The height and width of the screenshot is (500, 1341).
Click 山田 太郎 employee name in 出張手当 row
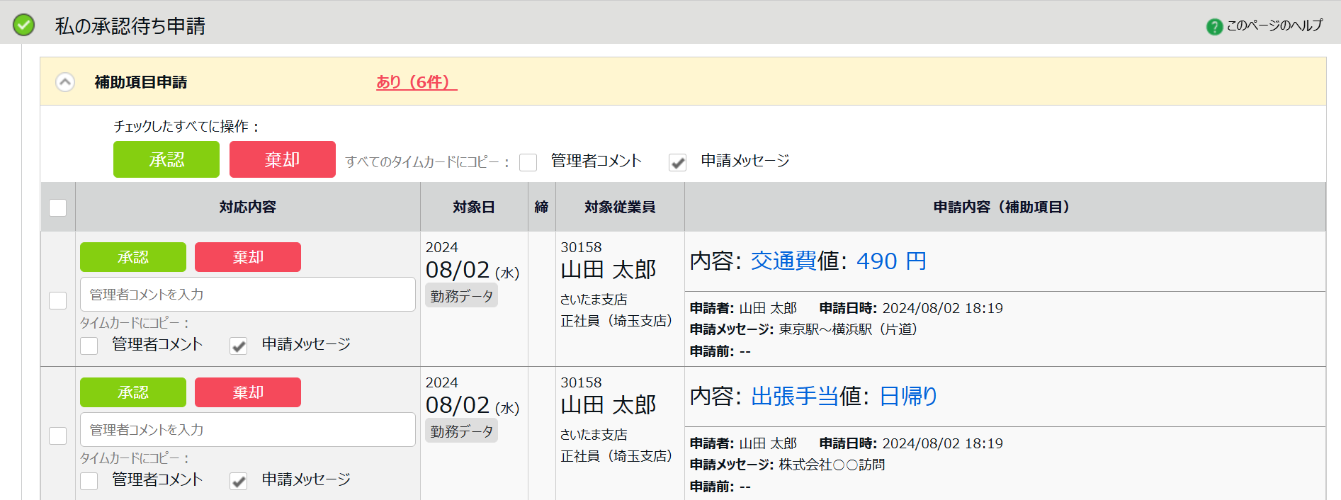click(609, 405)
